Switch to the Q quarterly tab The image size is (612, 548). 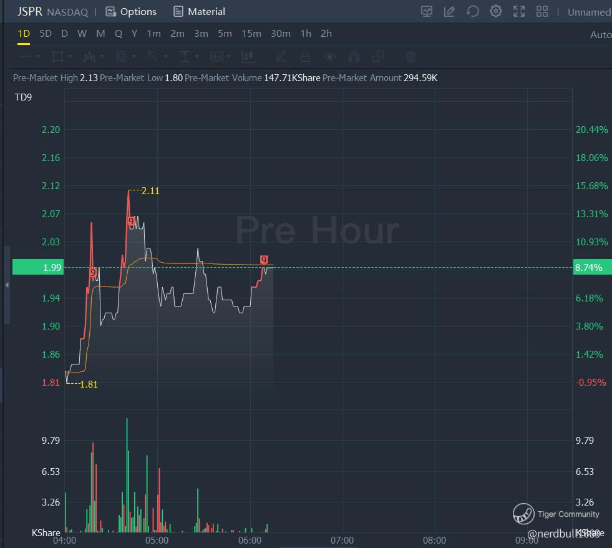tap(119, 34)
